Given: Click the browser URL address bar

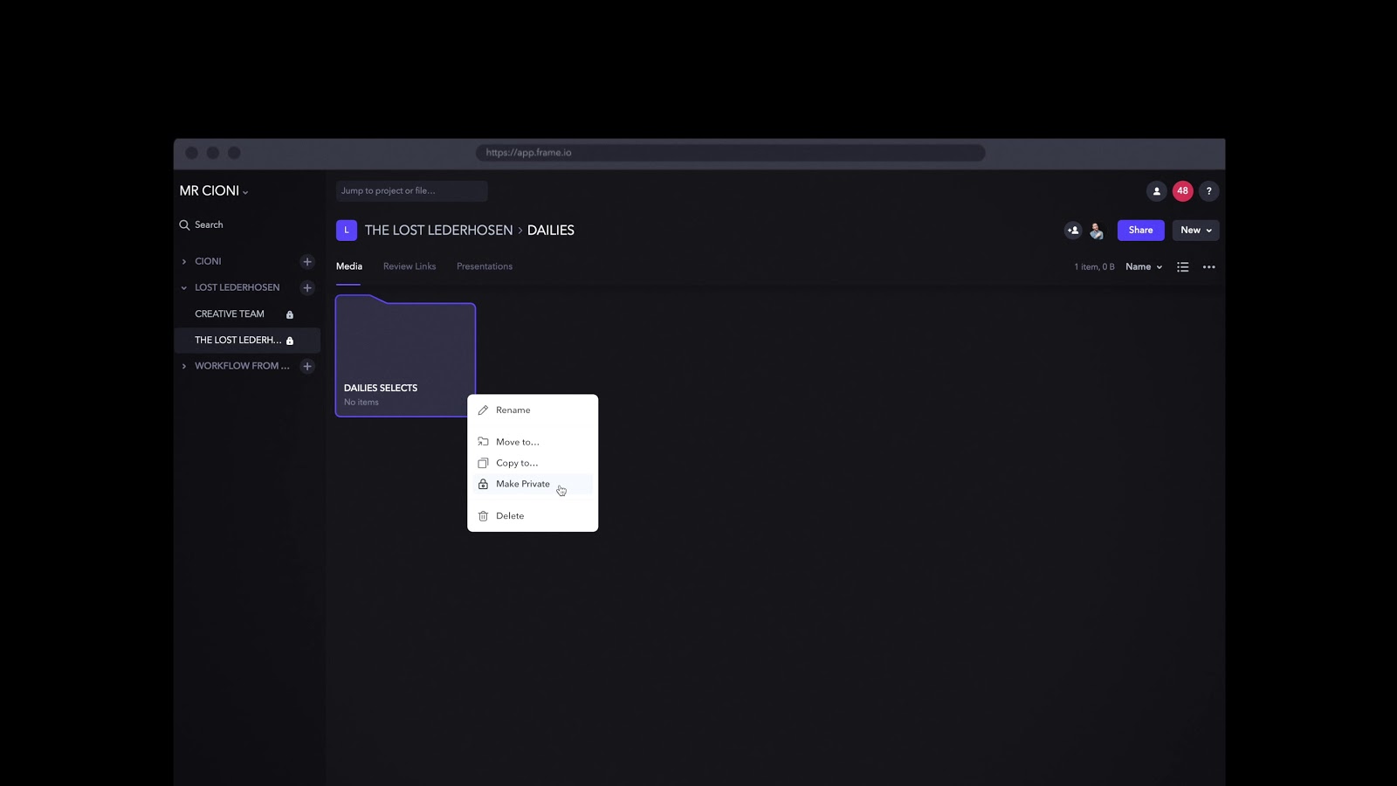Looking at the screenshot, I should pos(730,153).
